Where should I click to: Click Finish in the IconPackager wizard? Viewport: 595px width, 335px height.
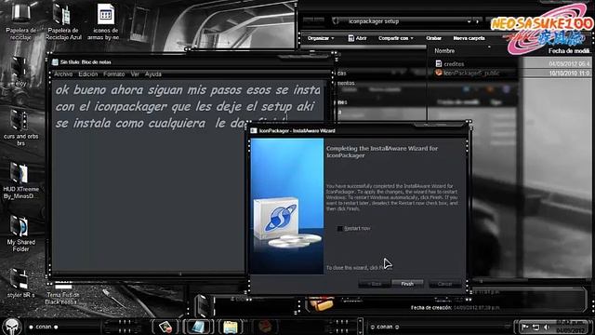(407, 284)
